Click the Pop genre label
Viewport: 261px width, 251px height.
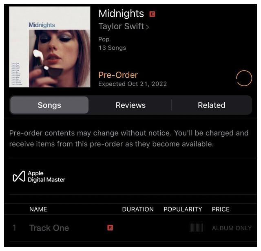pyautogui.click(x=104, y=39)
